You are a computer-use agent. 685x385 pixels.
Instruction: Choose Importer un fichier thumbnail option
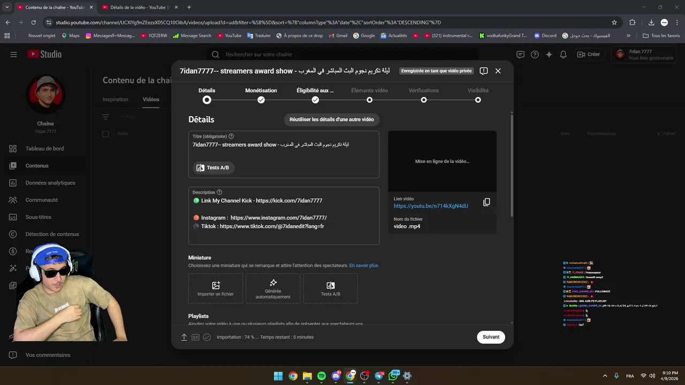[216, 289]
